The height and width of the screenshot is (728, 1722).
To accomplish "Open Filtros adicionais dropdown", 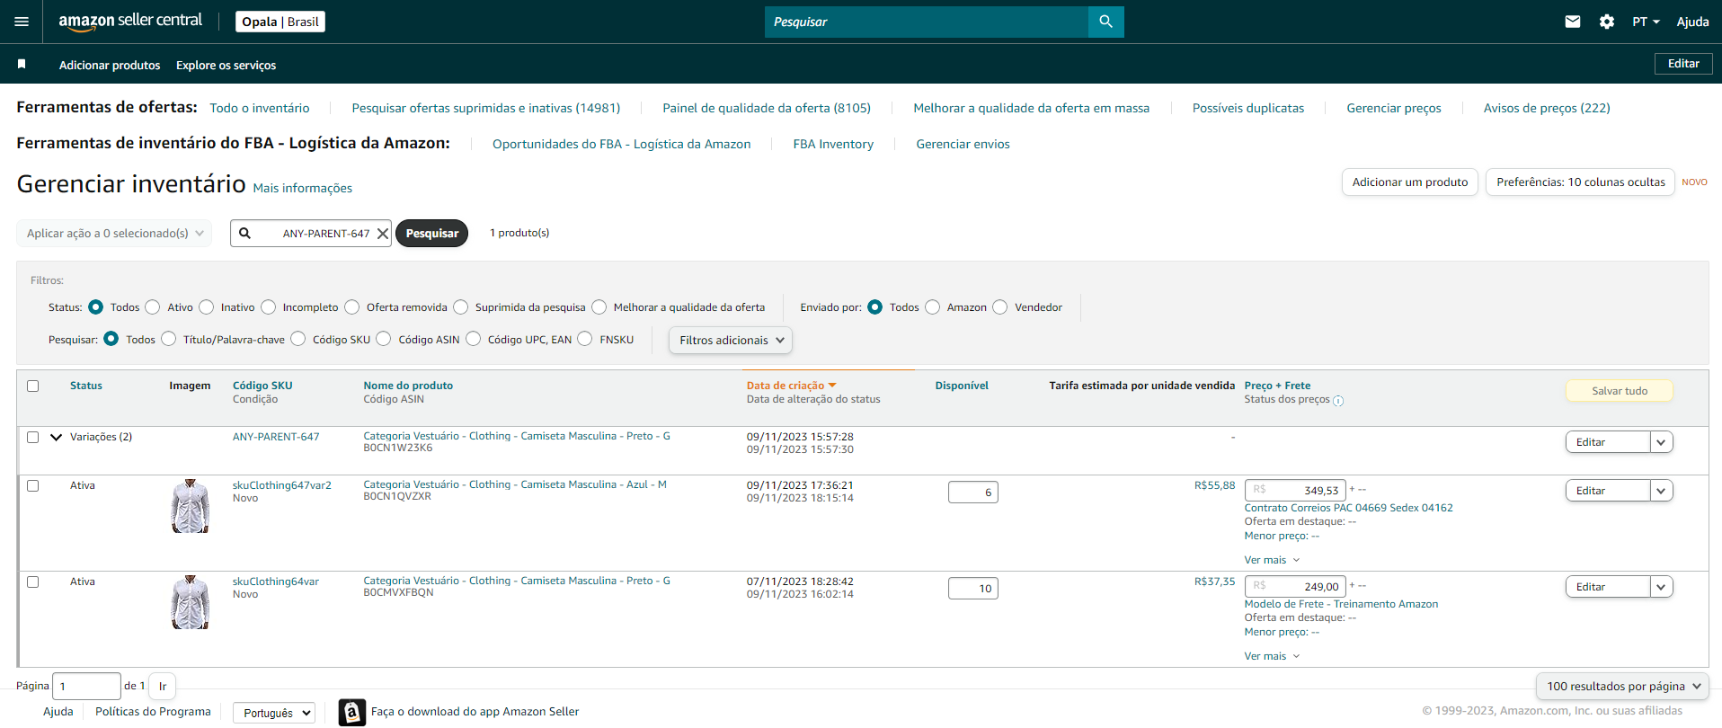I will 731,340.
